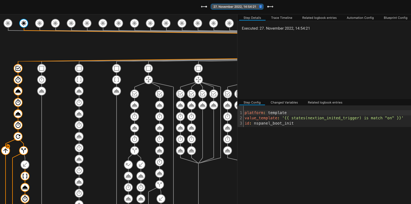Screen dimensions: 411x204
Task: Go to next trace using right arrow
Action: (270, 7)
